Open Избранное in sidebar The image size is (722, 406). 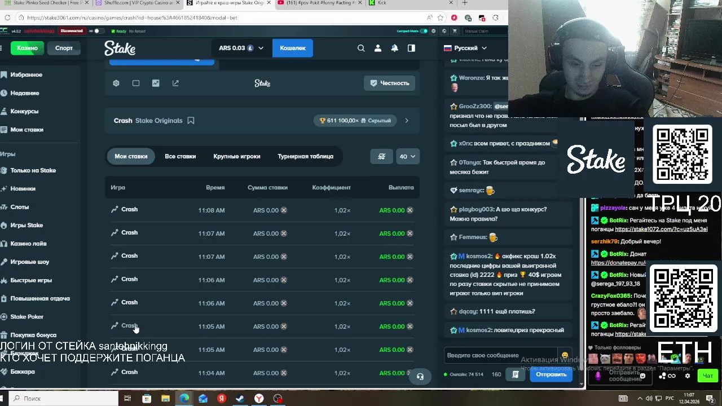[26, 74]
